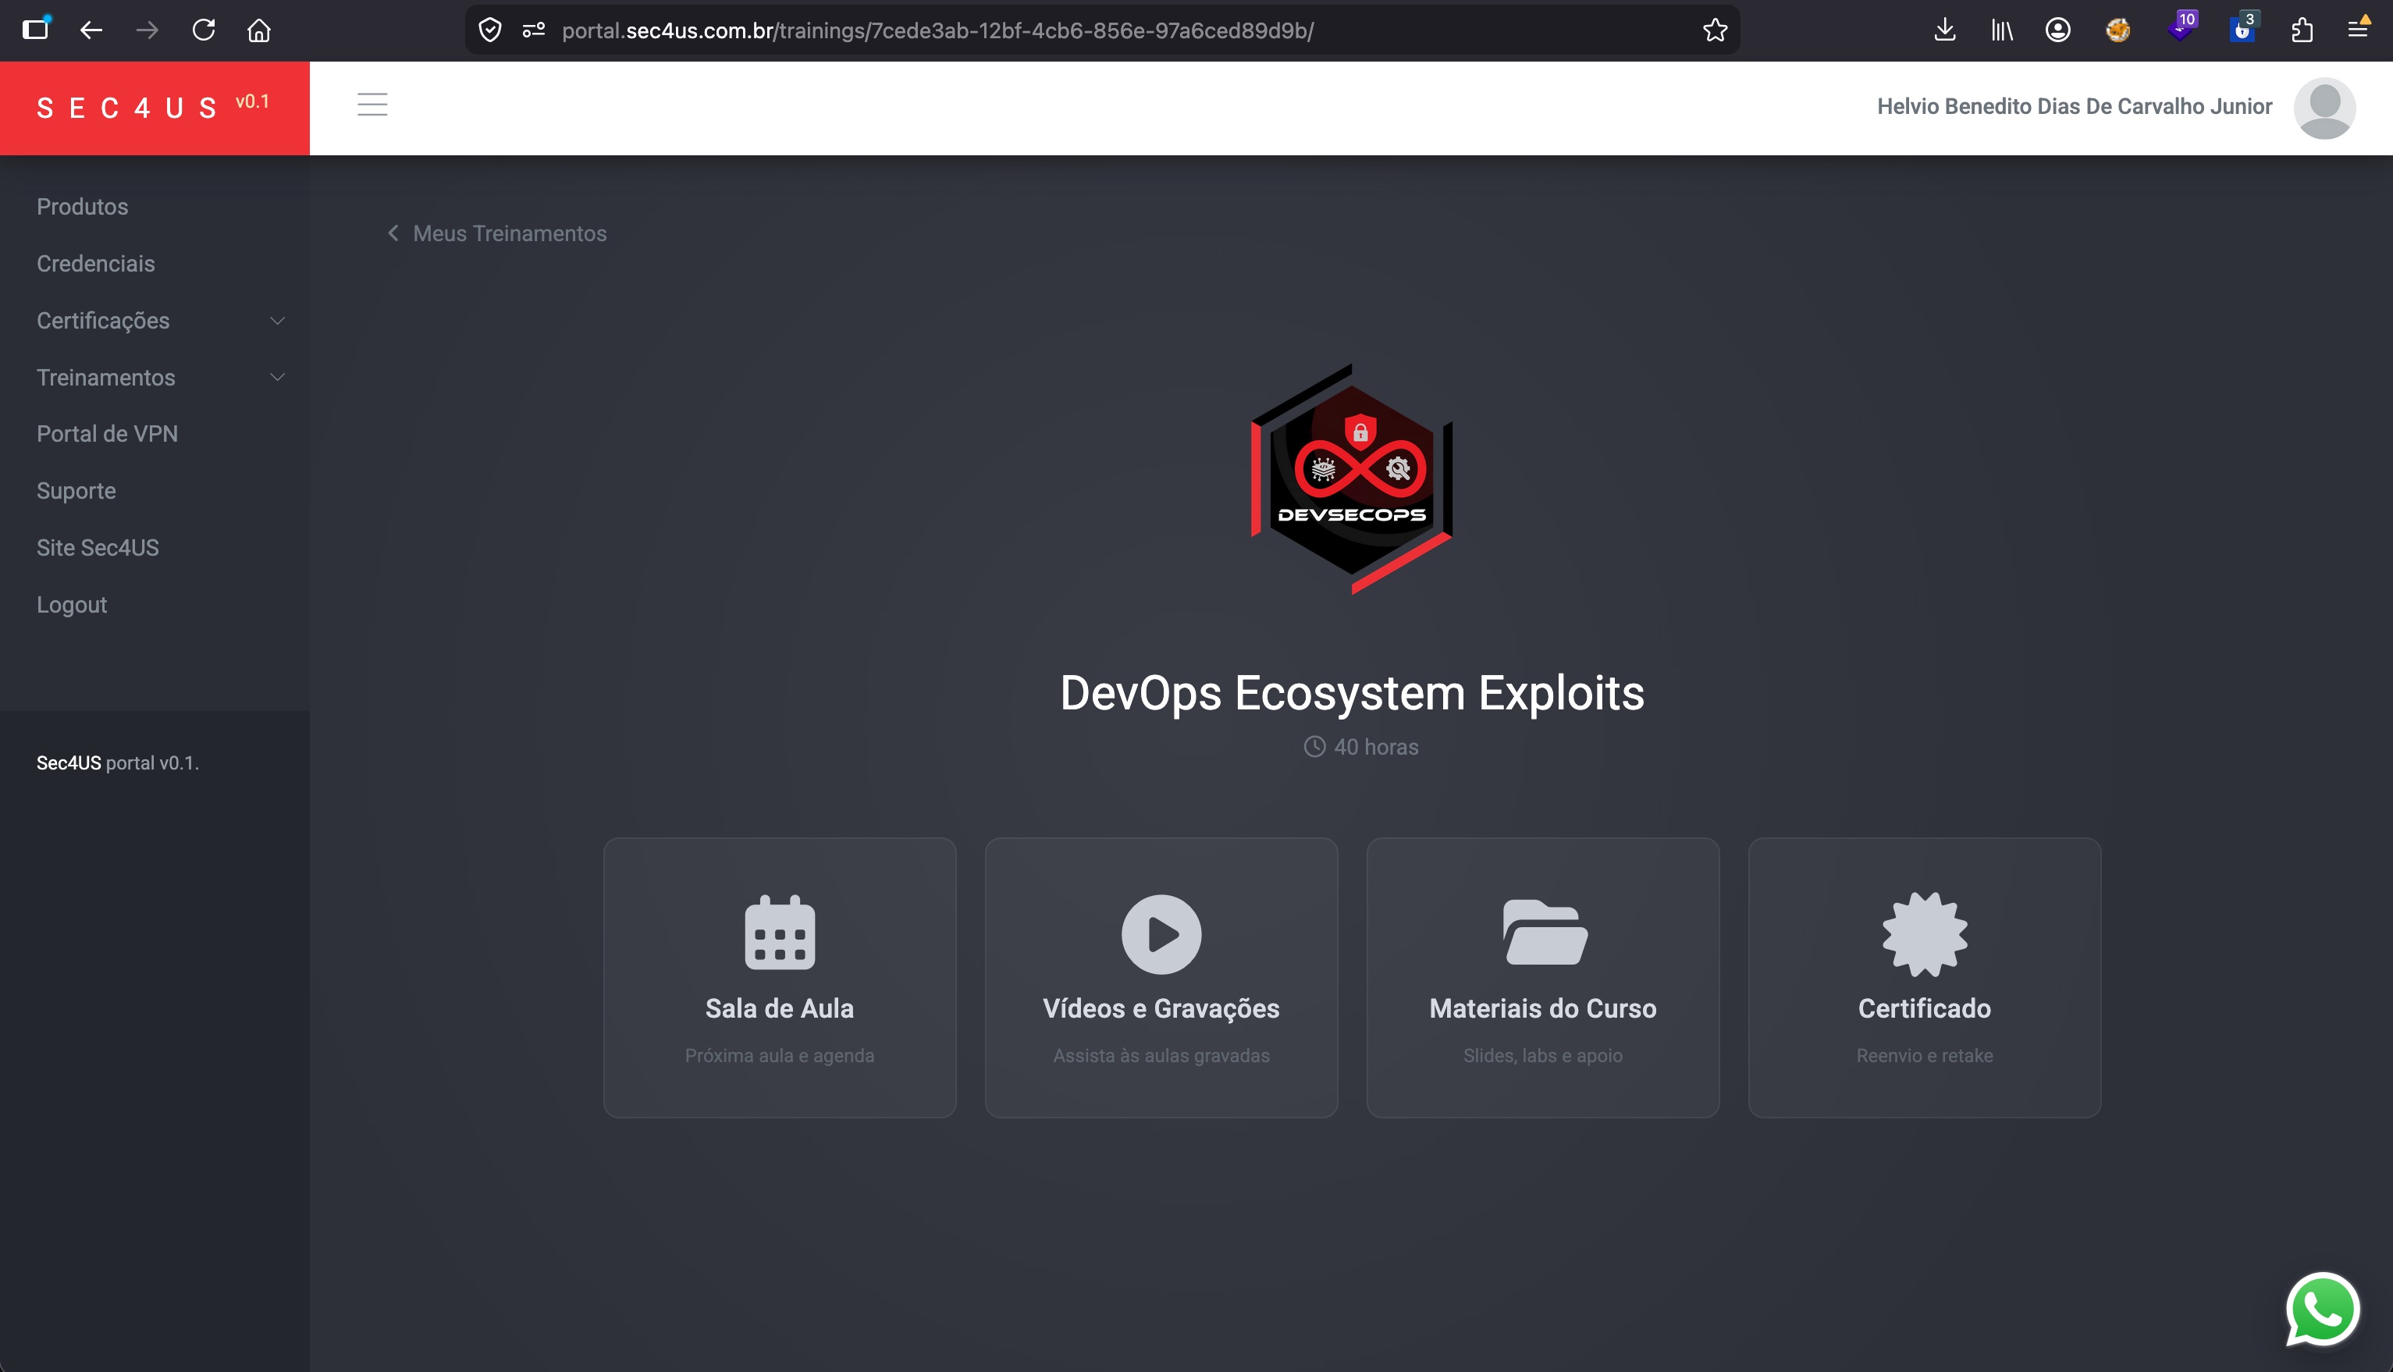Open the browser library icon
2393x1372 pixels.
tap(2001, 30)
